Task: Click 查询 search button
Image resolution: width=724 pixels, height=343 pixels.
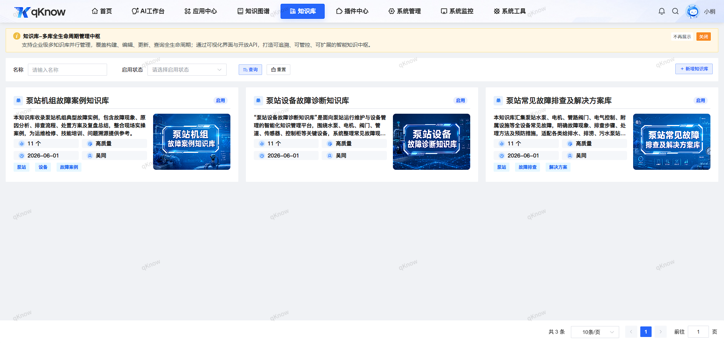Action: pos(250,70)
